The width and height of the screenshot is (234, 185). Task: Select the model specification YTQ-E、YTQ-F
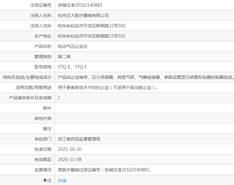click(x=72, y=67)
